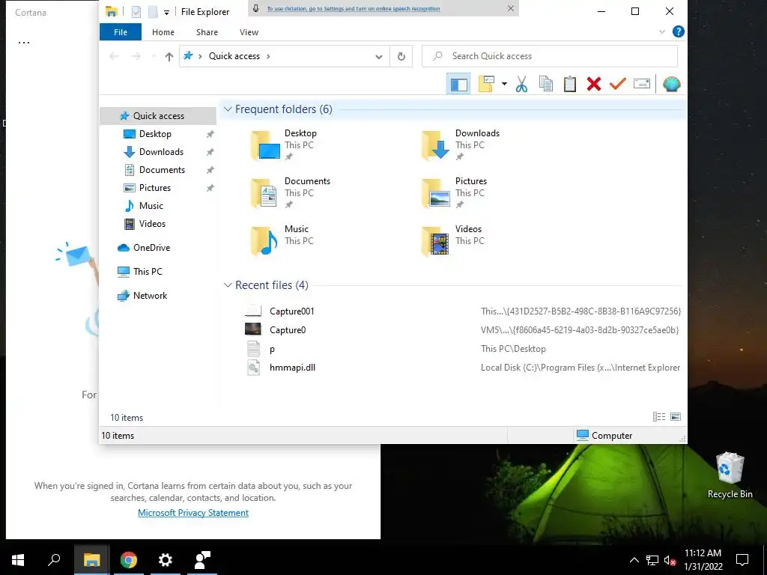Click the Up one level arrow
This screenshot has height=575, width=767.
click(x=169, y=57)
